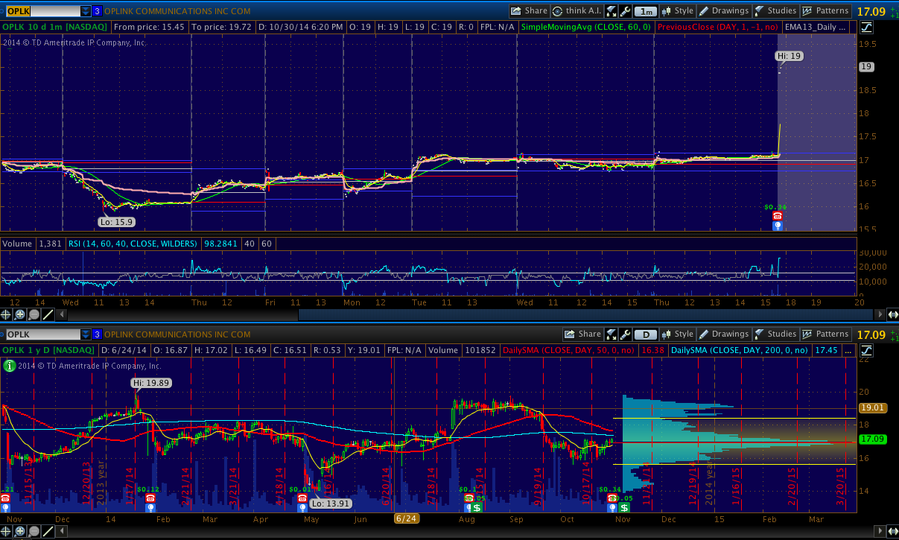899x540 pixels.
Task: Select the line drawing tool below 1m chart
Action: coord(47,314)
